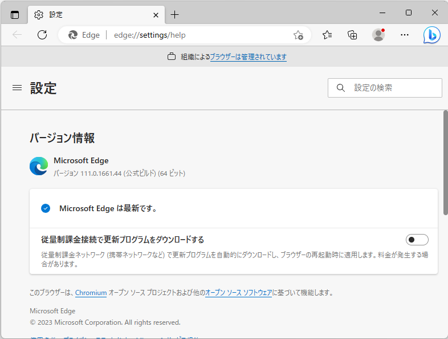Open Settings and more ellipsis menu

405,35
